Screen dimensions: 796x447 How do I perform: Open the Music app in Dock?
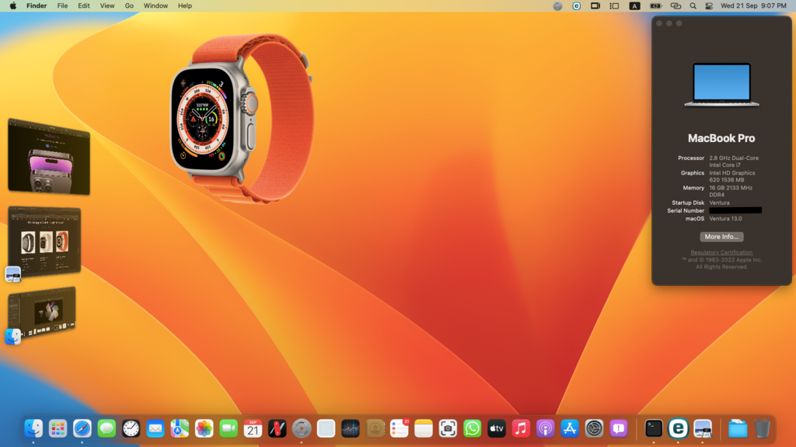point(521,428)
